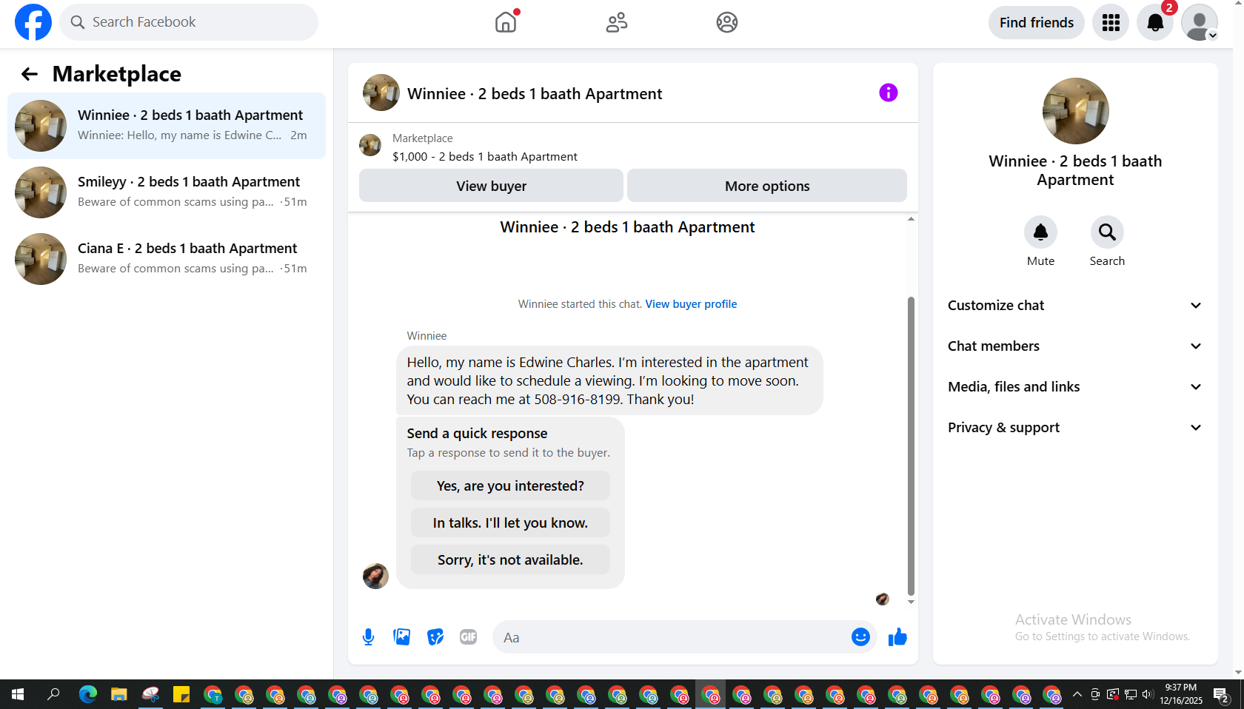Go back using the arrow beside Marketplace
This screenshot has height=709, width=1244.
tap(30, 74)
